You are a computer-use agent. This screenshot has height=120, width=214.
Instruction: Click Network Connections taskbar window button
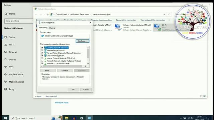coord(89,118)
